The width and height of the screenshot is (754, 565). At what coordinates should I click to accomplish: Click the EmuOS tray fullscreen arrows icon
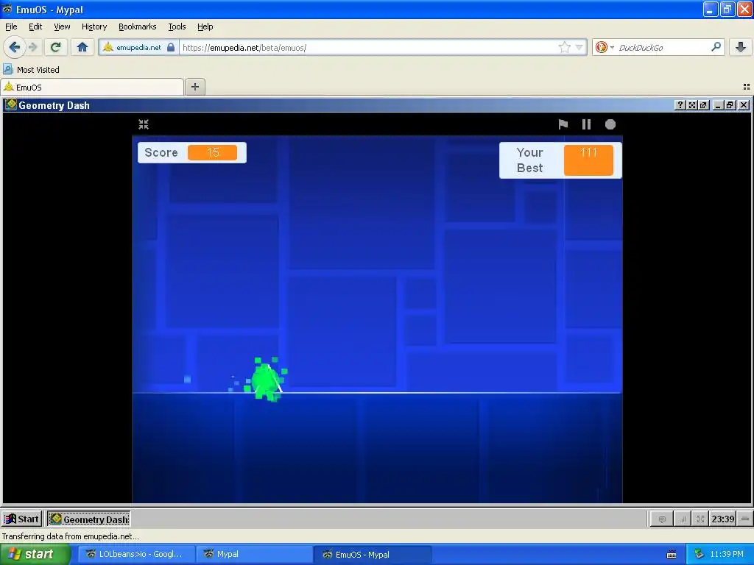click(x=701, y=519)
